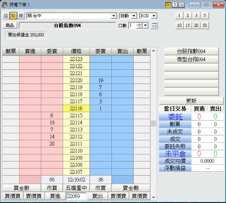Set quantity with quick button 1
226x203 pixels.
click(x=179, y=16)
